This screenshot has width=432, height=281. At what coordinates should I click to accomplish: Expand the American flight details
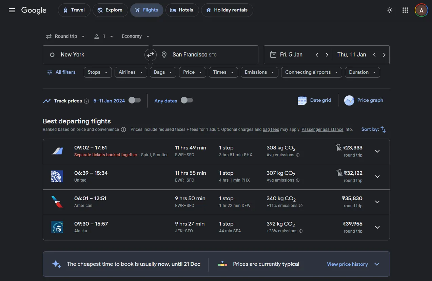pos(377,202)
